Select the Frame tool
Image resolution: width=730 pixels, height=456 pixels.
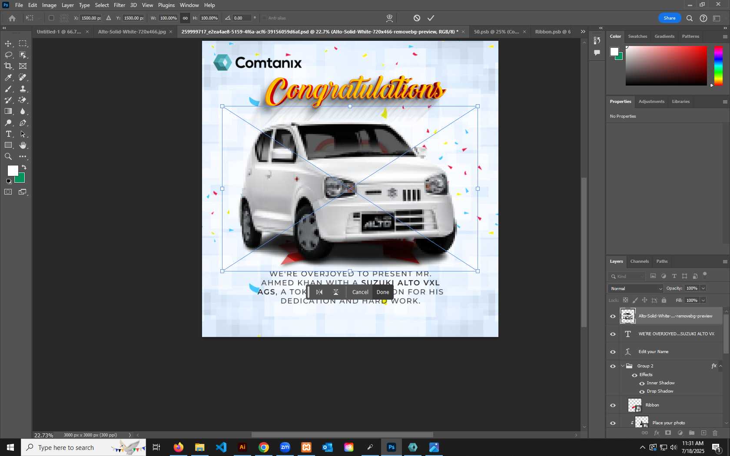[23, 66]
